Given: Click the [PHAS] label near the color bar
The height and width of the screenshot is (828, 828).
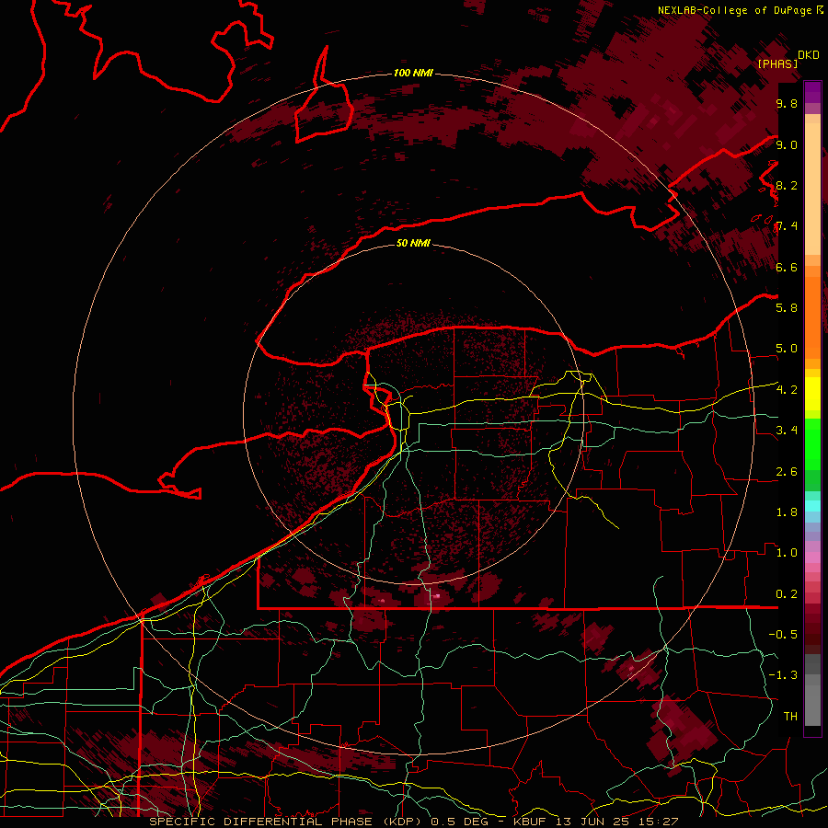Looking at the screenshot, I should click(x=777, y=63).
